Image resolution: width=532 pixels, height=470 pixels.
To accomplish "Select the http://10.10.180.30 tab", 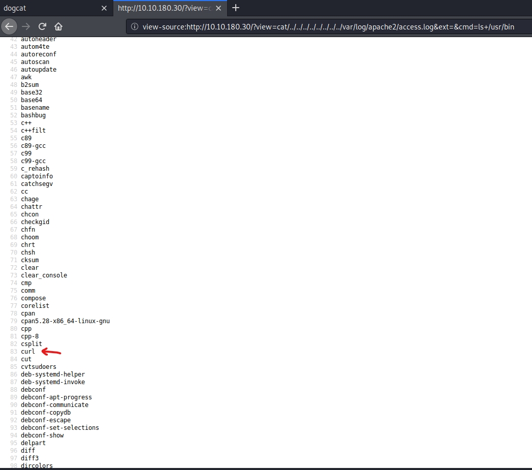I will coord(164,8).
